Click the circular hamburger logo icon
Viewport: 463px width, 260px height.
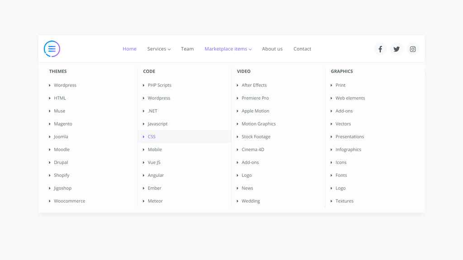[x=52, y=49]
